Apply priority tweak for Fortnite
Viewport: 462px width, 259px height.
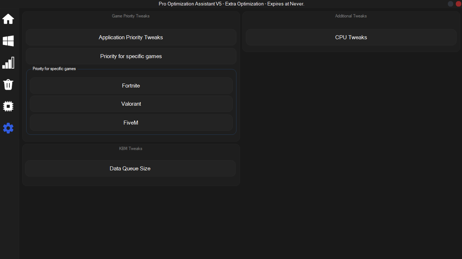click(131, 86)
